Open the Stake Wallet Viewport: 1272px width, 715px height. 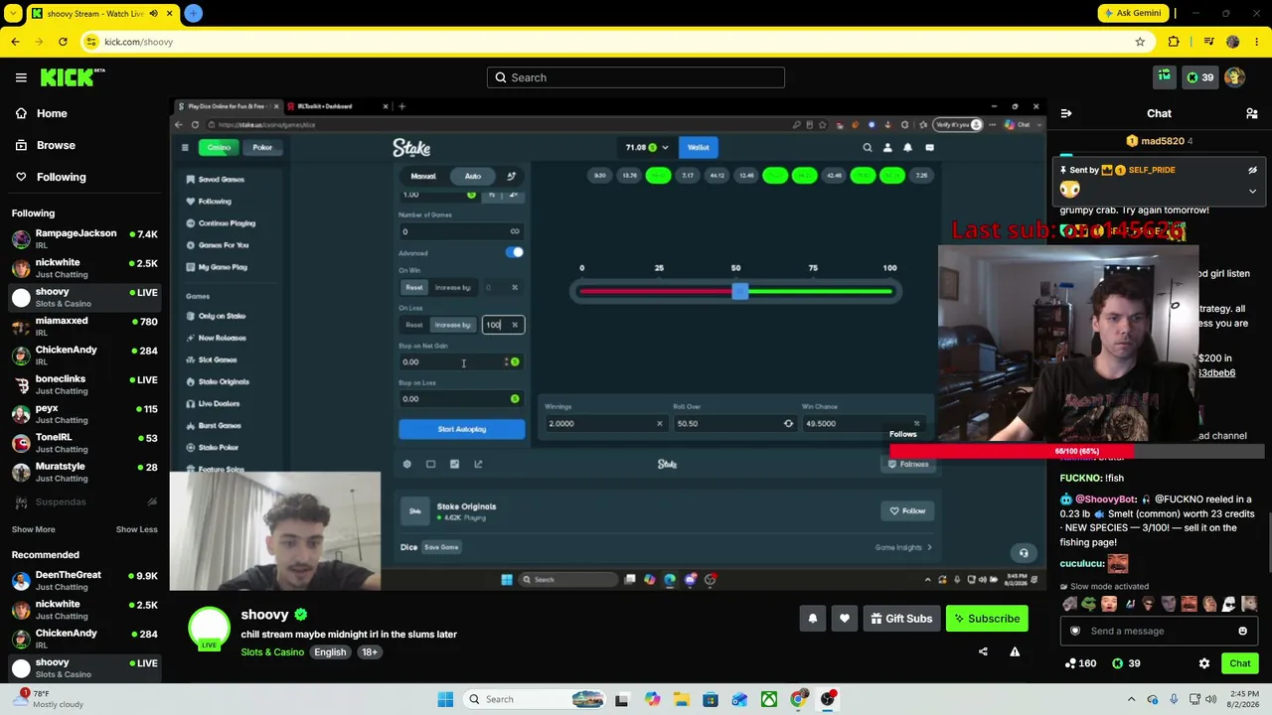coord(699,148)
